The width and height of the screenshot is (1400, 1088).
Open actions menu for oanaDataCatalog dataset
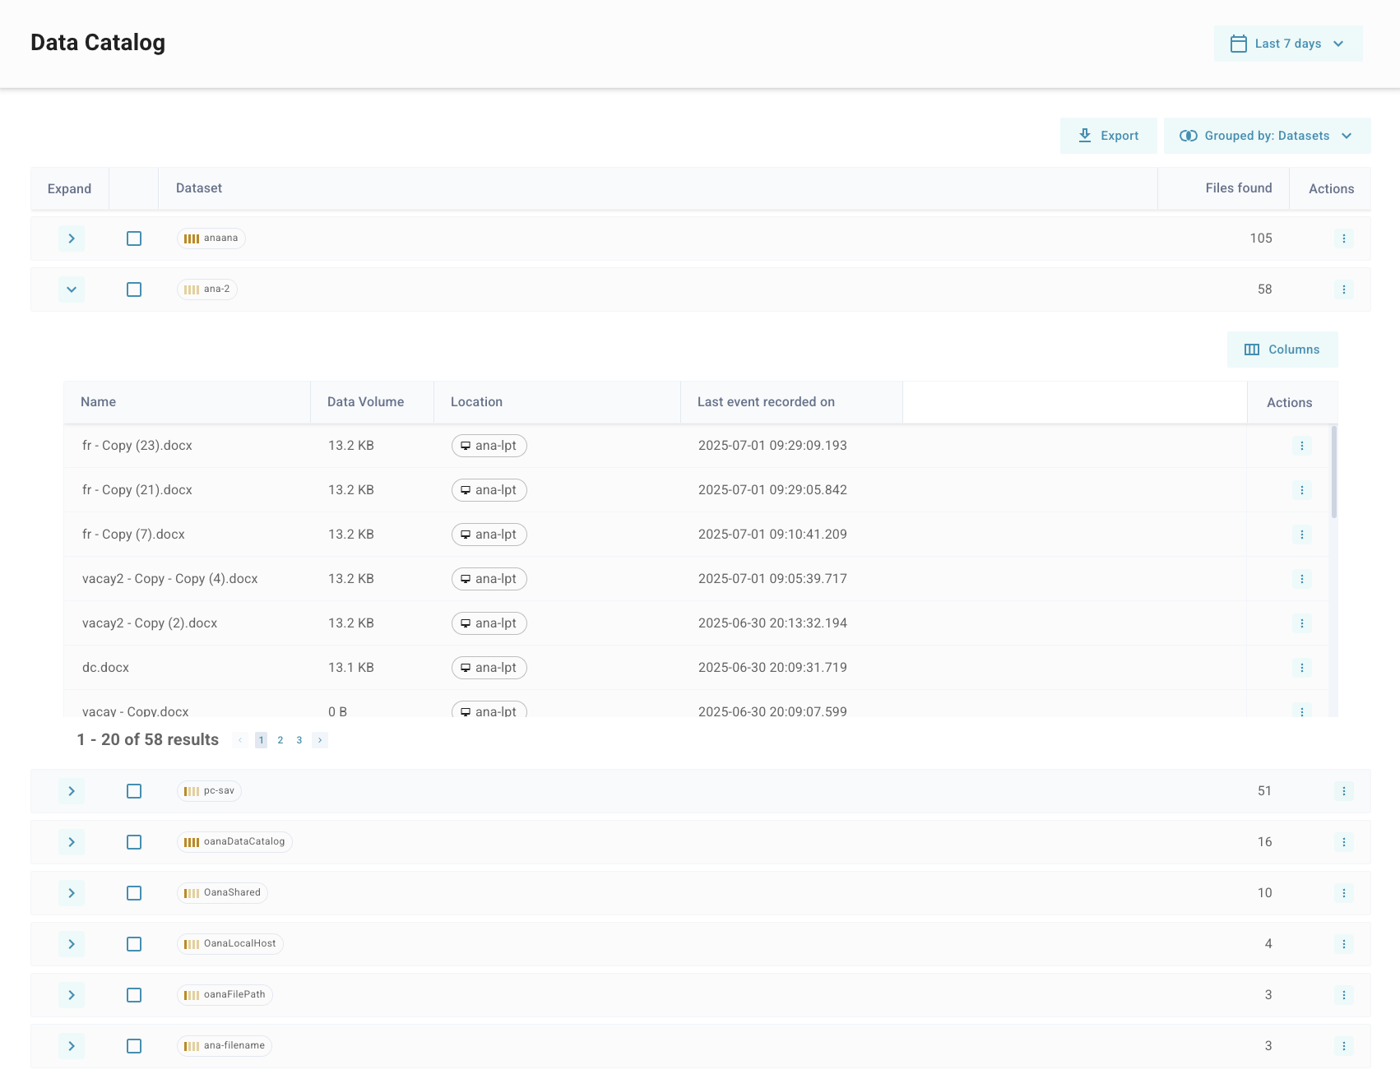coord(1343,842)
